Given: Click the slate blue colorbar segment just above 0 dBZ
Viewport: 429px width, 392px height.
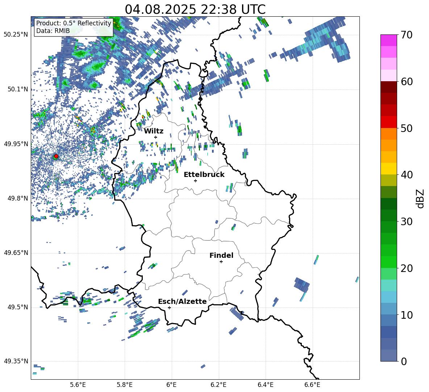Looking at the screenshot, I should tap(388, 355).
